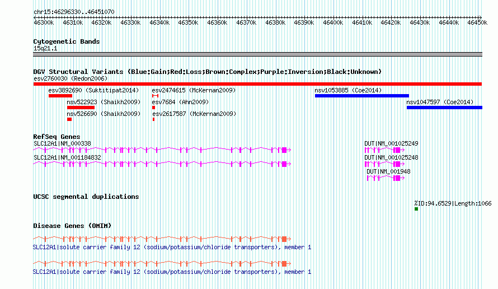This screenshot has height=289, width=498.
Task: Click 46300k position on the ruler
Action: 44,22
